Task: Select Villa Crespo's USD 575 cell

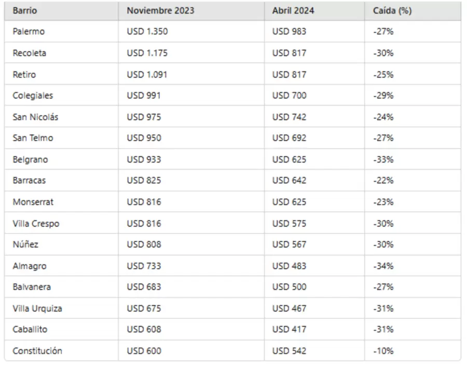Action: pyautogui.click(x=289, y=224)
